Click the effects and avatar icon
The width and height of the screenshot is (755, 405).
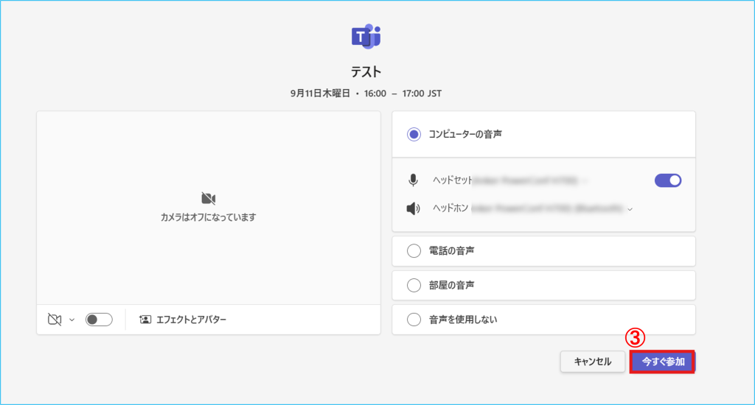[145, 320]
